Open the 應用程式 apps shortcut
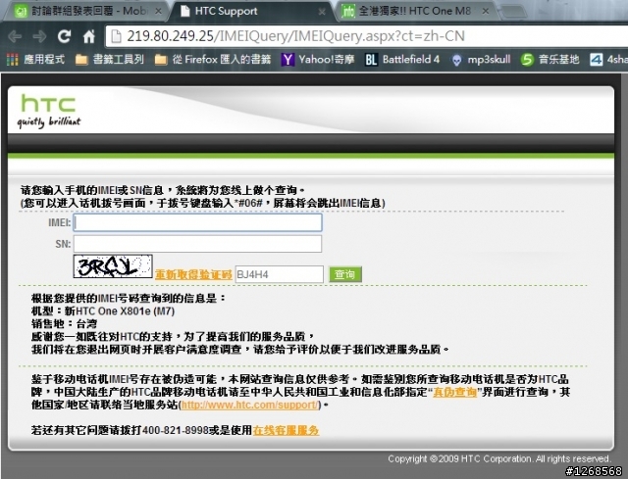 (x=35, y=60)
